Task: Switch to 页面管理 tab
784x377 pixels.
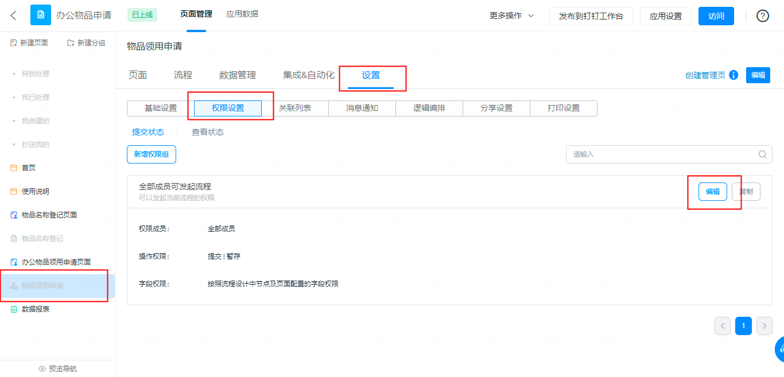Action: click(x=196, y=14)
